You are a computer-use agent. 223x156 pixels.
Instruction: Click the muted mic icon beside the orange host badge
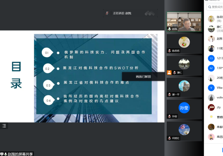coord(175,73)
